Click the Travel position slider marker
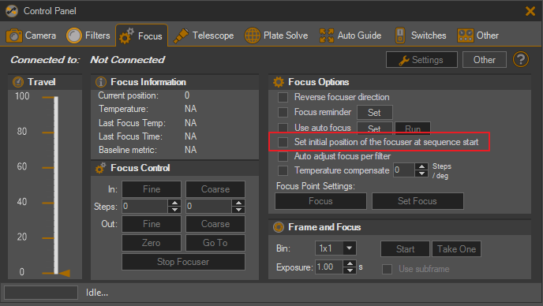Image resolution: width=543 pixels, height=306 pixels. (65, 273)
